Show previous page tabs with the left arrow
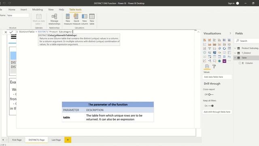 [x=3, y=140]
